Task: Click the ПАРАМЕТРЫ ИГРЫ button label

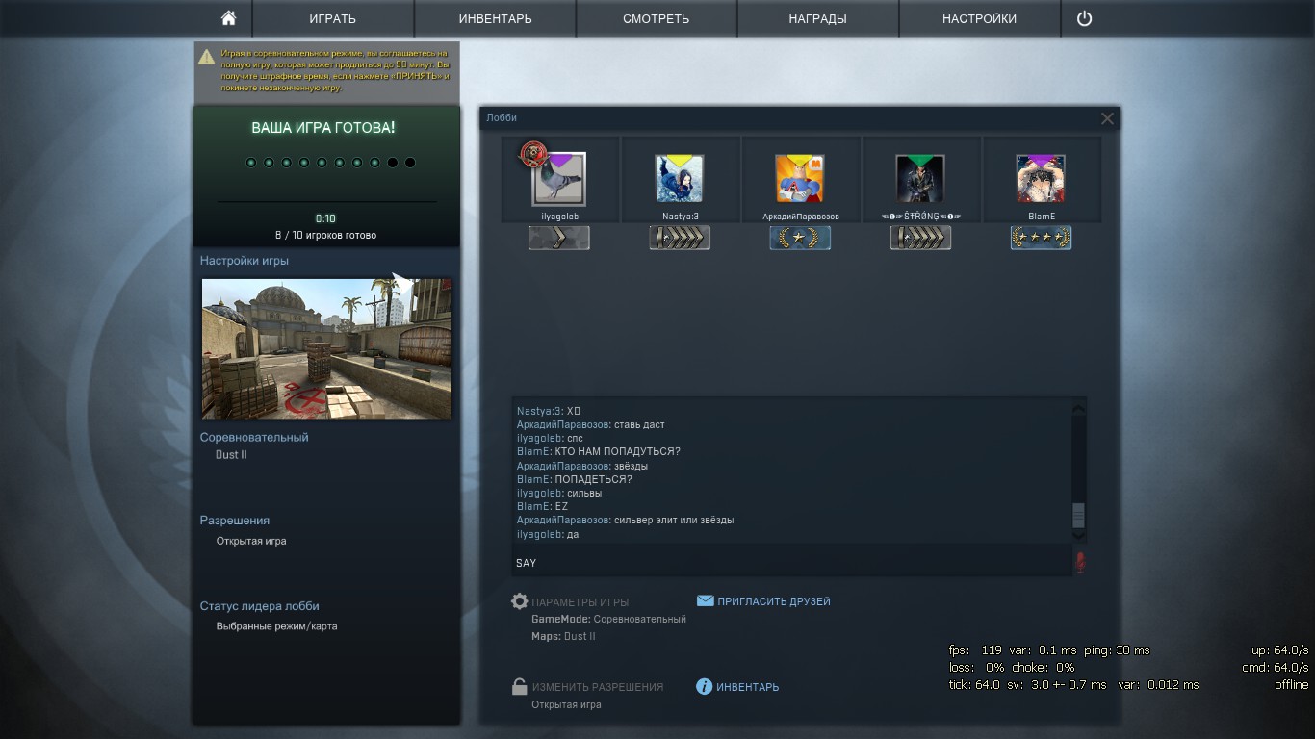Action: pyautogui.click(x=580, y=602)
